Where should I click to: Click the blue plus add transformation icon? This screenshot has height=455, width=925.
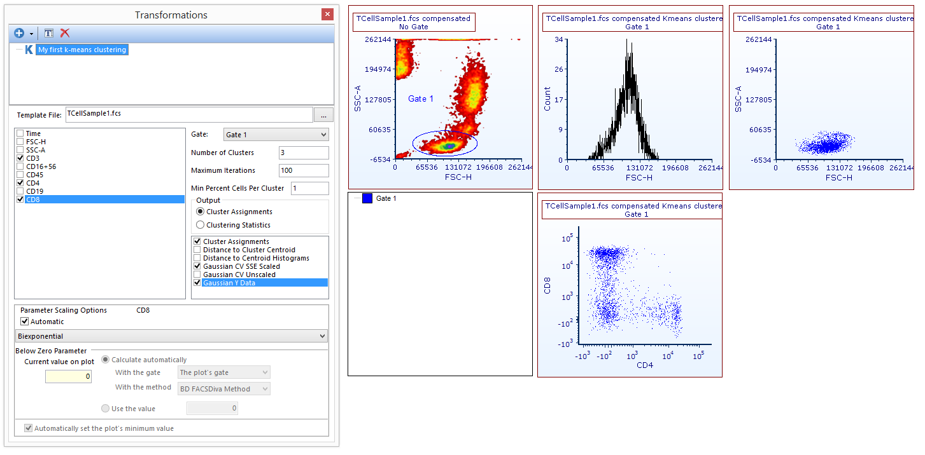click(x=19, y=33)
